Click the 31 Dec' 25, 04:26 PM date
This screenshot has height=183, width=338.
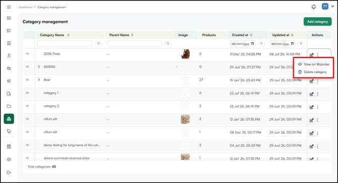click(x=245, y=54)
